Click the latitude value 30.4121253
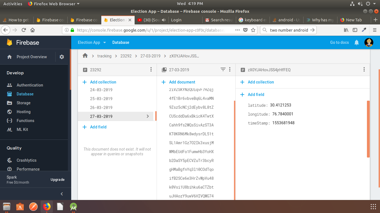The width and height of the screenshot is (380, 213). coord(280,105)
